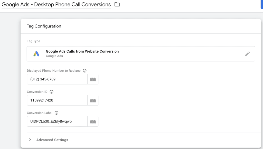Click the Google Ads logo in the tag card
This screenshot has height=149, width=263.
pyautogui.click(x=36, y=54)
